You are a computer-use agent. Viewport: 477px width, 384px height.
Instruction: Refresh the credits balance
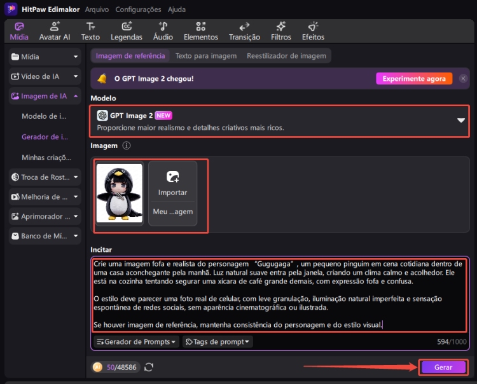(149, 367)
